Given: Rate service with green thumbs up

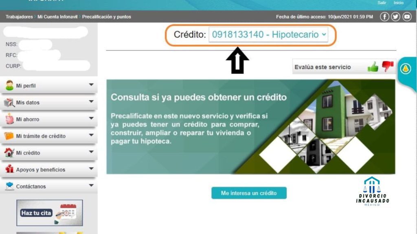Looking at the screenshot, I should (373, 67).
